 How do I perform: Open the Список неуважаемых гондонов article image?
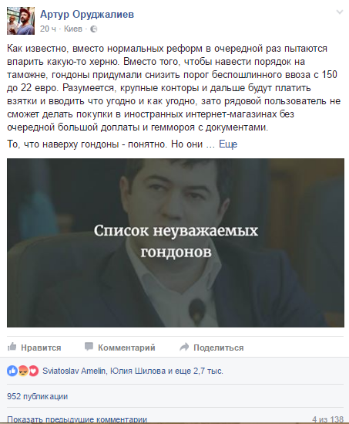click(x=176, y=243)
